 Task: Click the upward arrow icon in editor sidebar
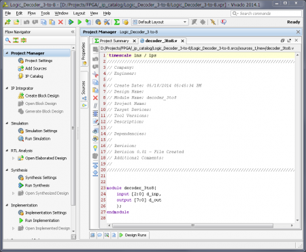[95, 166]
